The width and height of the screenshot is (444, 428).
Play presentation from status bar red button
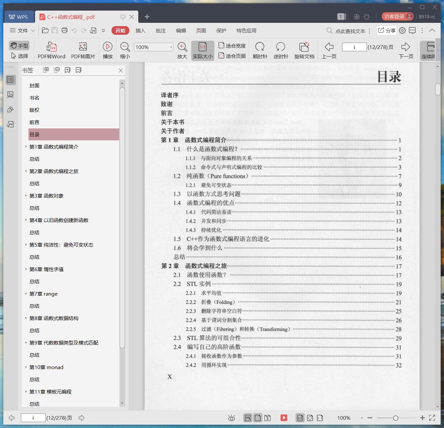click(284, 418)
